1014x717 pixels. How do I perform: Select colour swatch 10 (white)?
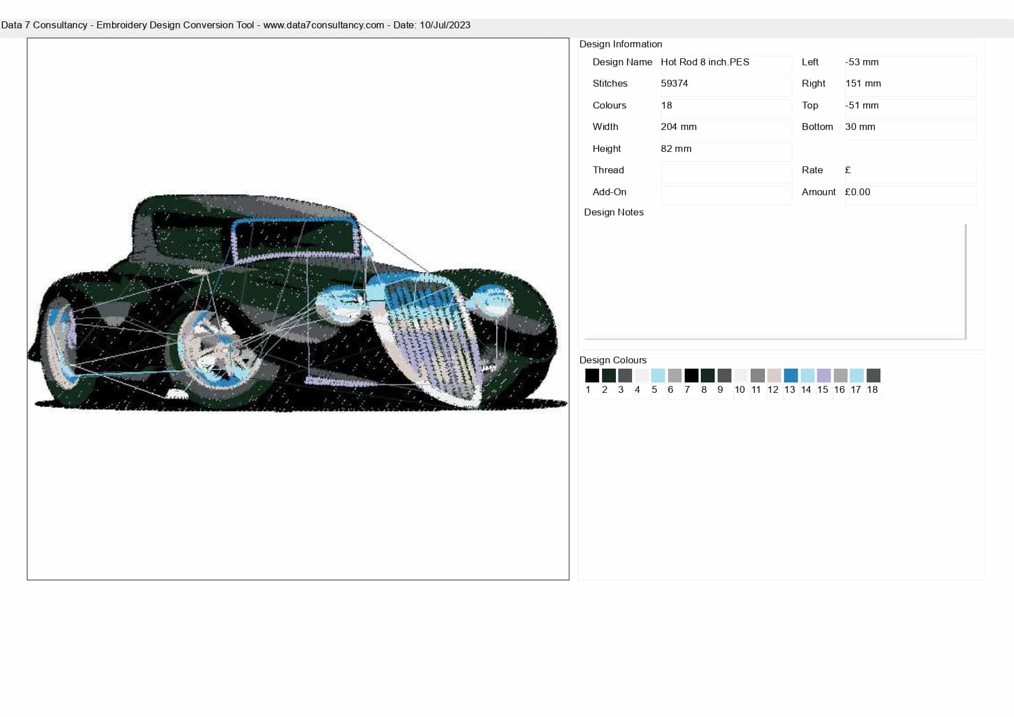pyautogui.click(x=741, y=376)
